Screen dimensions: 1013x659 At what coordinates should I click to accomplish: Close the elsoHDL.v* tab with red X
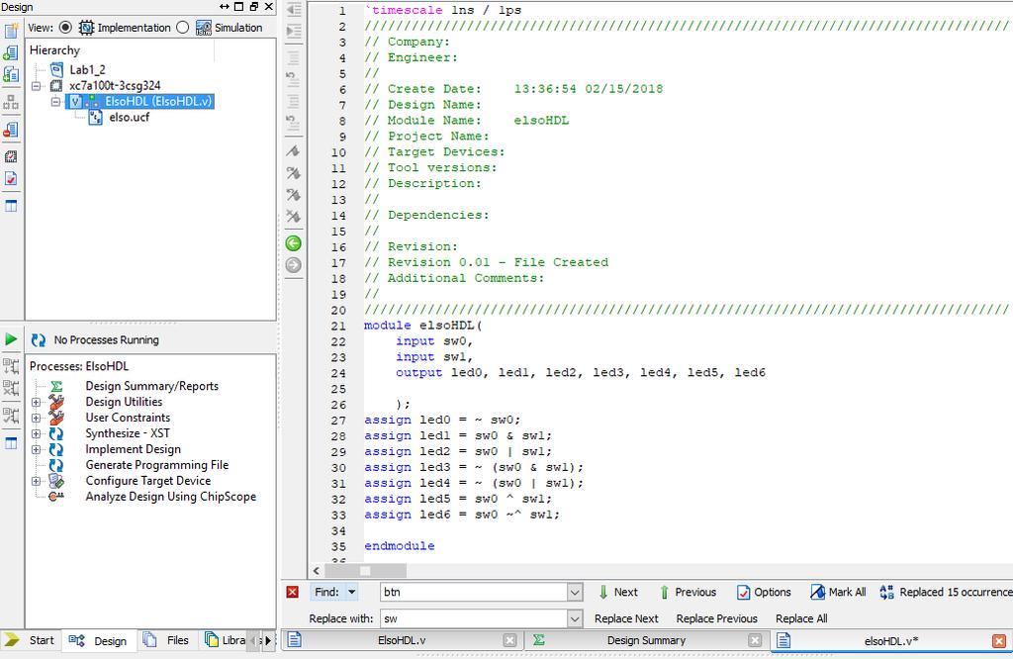[x=999, y=641]
